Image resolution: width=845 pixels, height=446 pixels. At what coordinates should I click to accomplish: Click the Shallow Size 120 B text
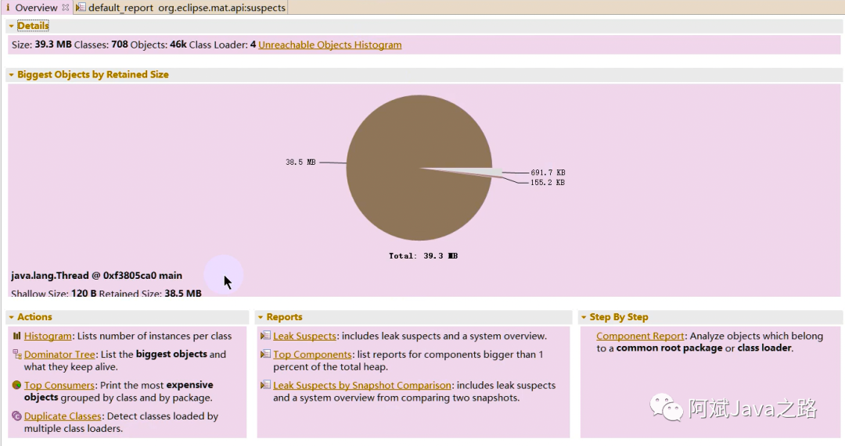[x=53, y=293]
